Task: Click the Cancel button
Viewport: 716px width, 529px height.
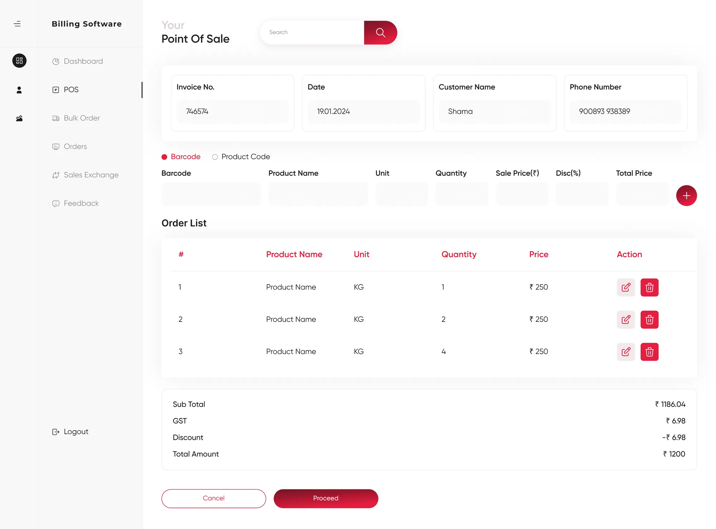Action: pos(214,498)
